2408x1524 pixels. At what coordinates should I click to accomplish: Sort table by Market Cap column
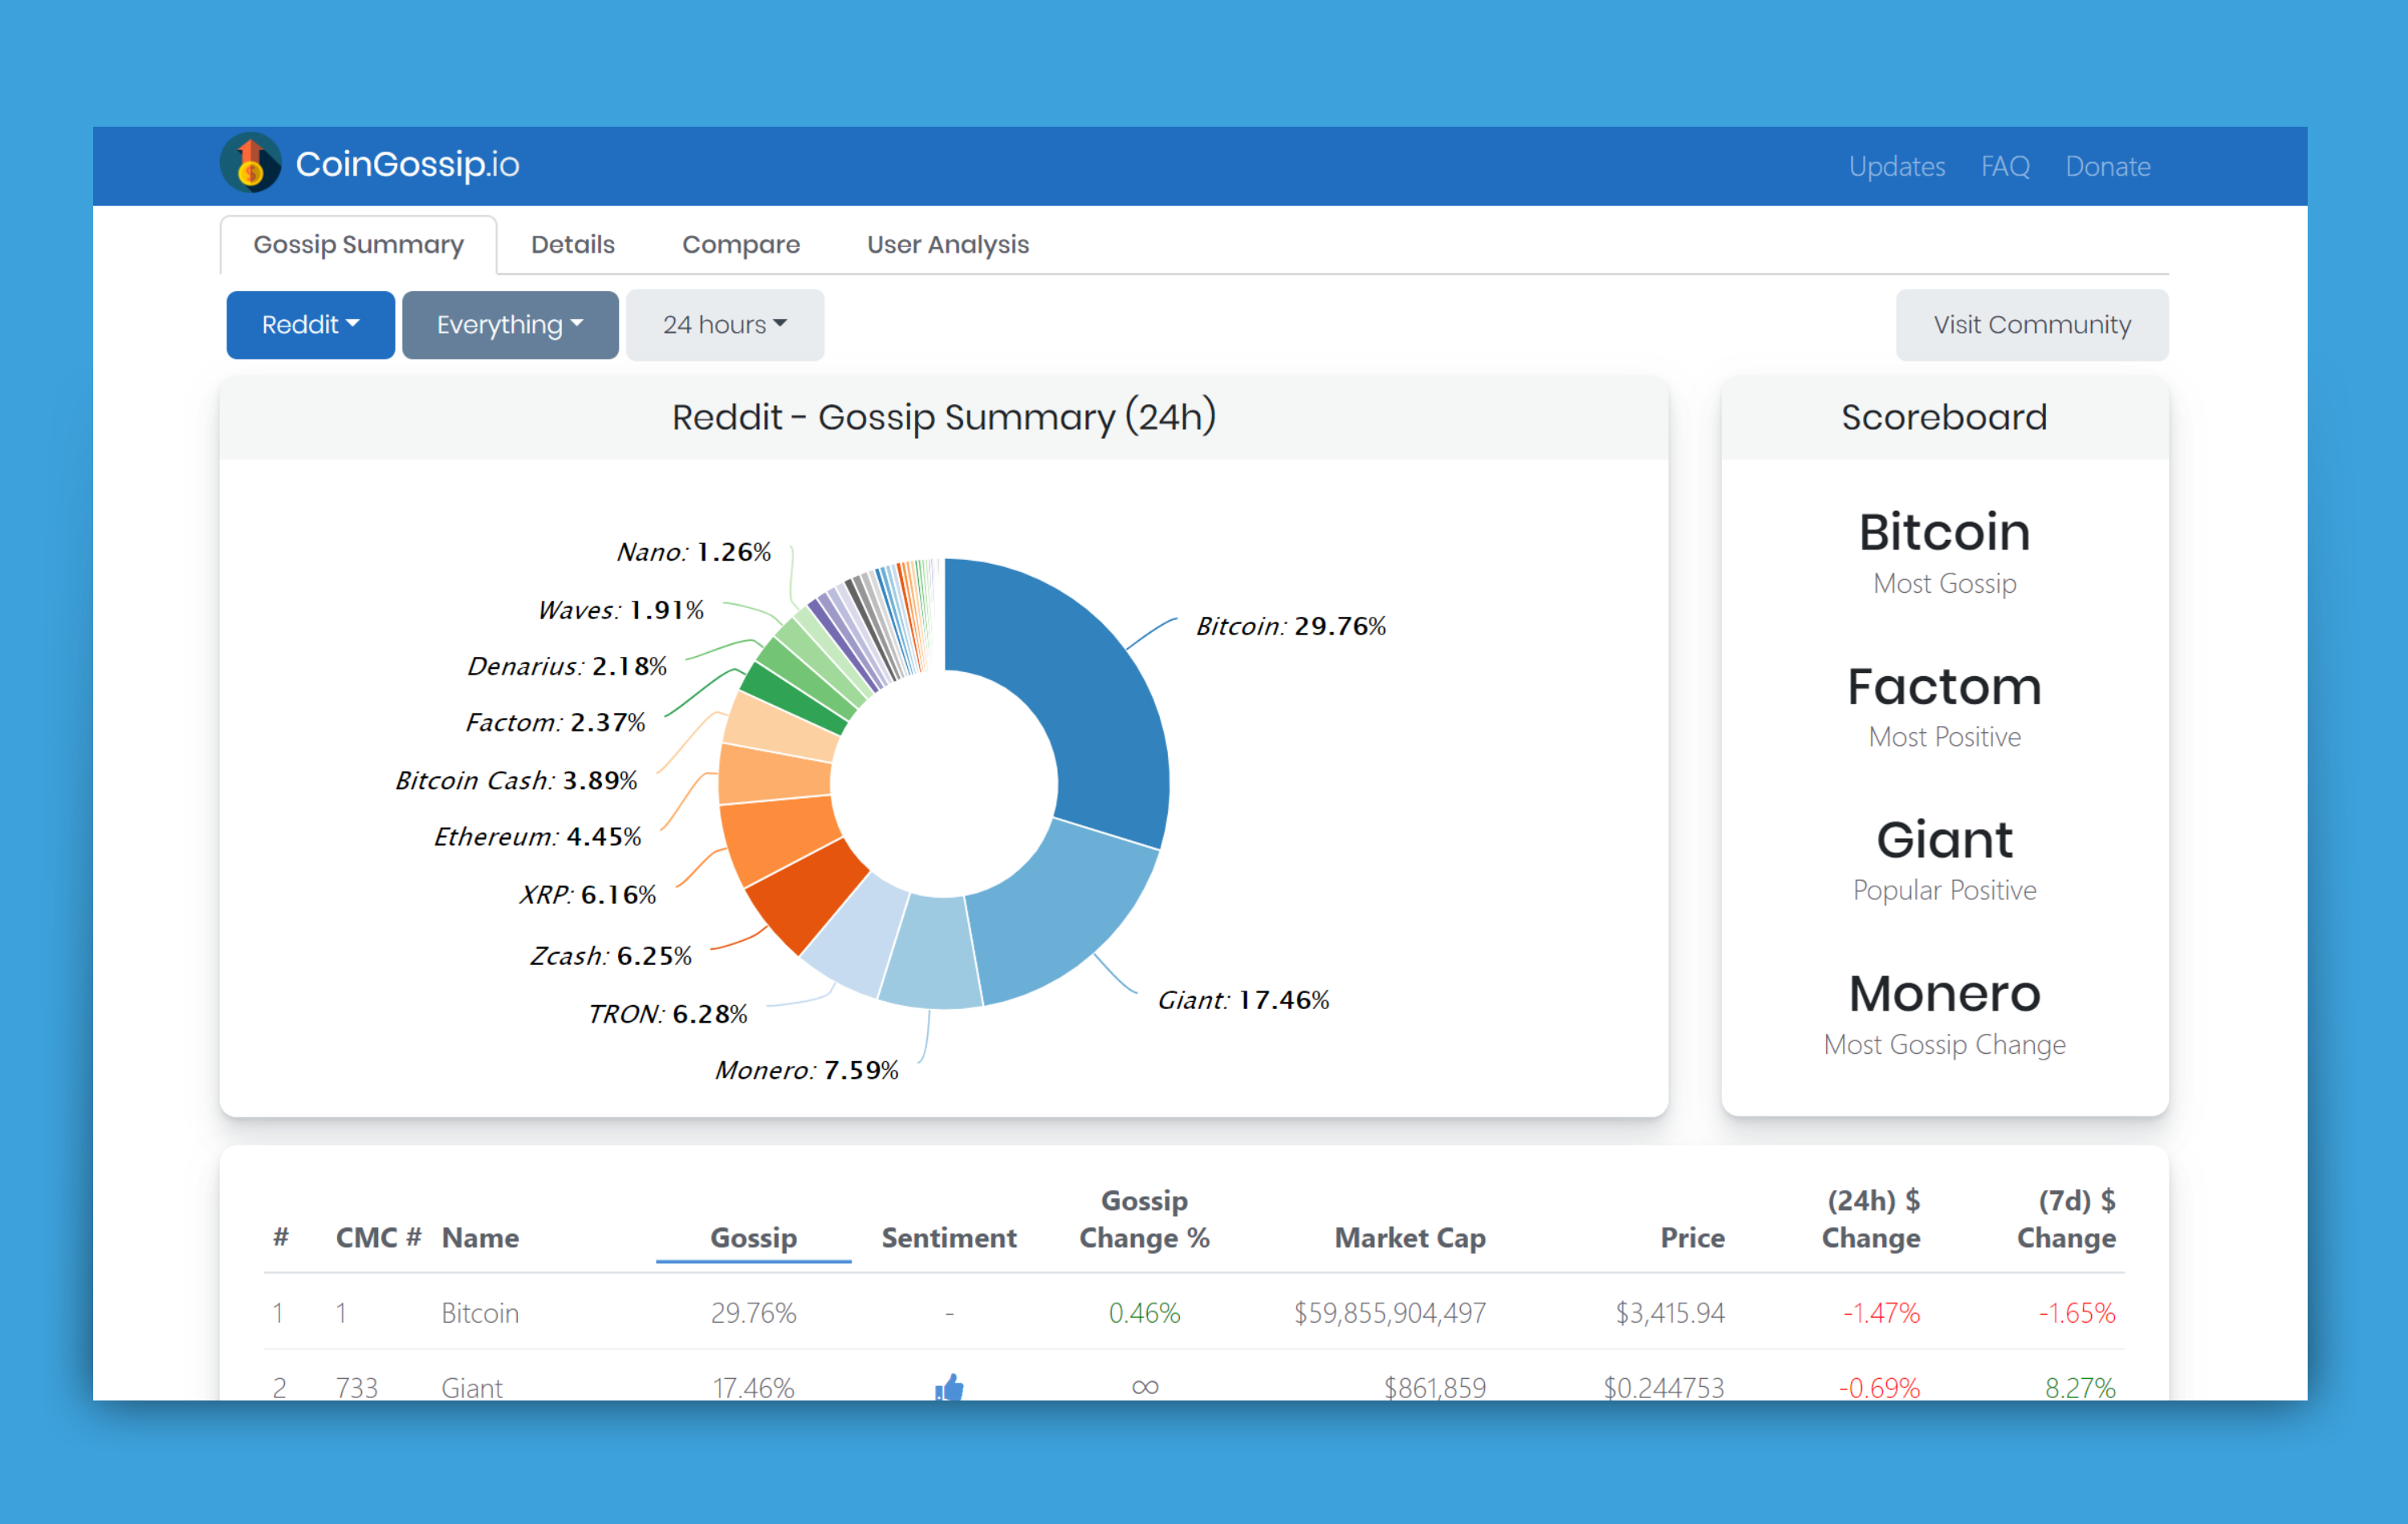point(1410,1237)
